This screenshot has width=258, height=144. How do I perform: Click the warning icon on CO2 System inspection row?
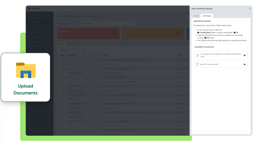pyautogui.click(x=63, y=64)
